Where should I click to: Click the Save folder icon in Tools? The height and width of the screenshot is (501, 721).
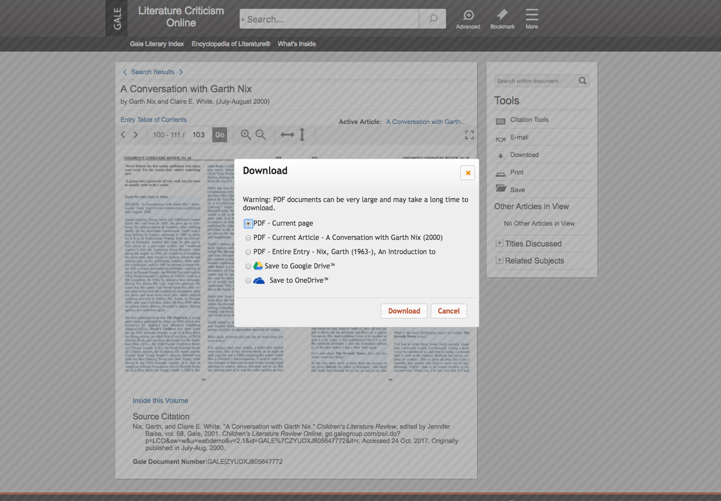(x=501, y=188)
